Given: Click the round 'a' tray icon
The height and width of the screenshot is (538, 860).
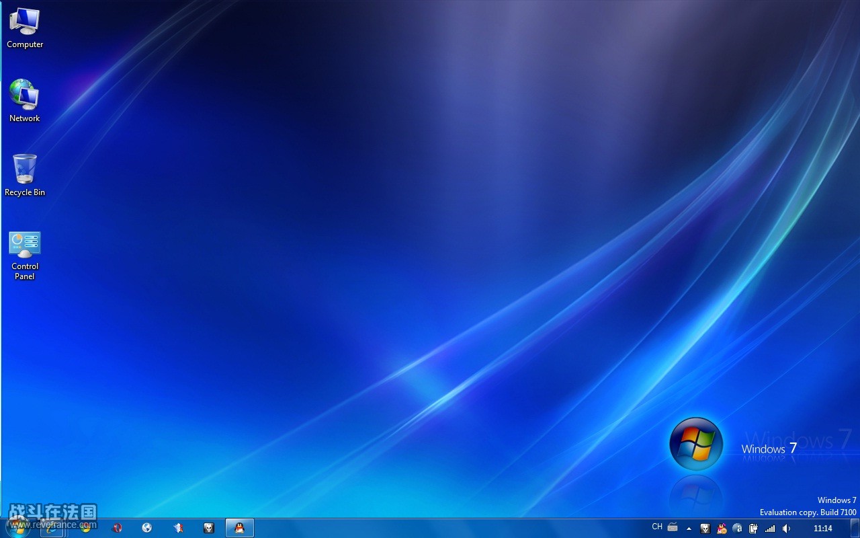Looking at the screenshot, I should tap(738, 529).
